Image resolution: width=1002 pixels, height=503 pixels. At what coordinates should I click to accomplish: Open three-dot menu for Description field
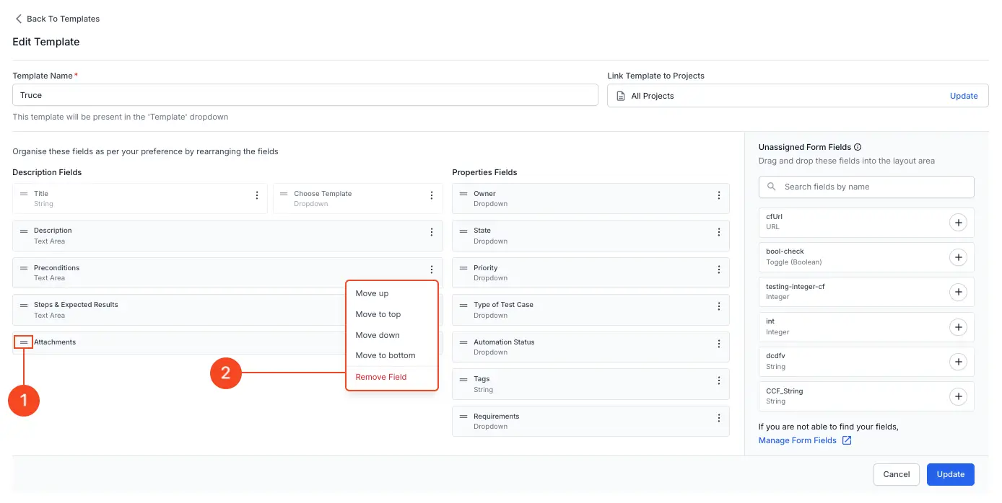click(431, 232)
